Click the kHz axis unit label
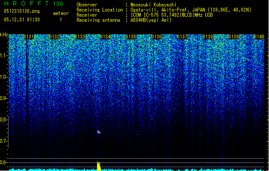 pos(4,35)
